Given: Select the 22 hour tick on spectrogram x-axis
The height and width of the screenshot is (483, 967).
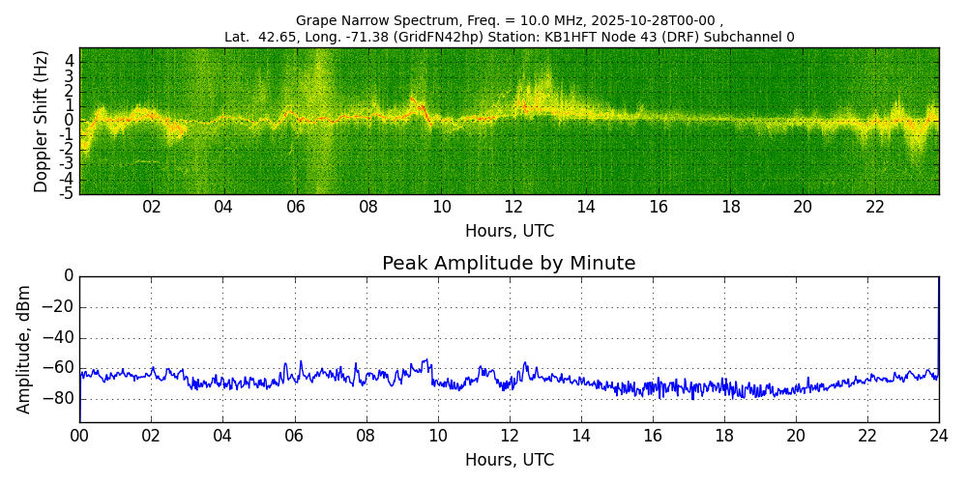Looking at the screenshot, I should [875, 208].
